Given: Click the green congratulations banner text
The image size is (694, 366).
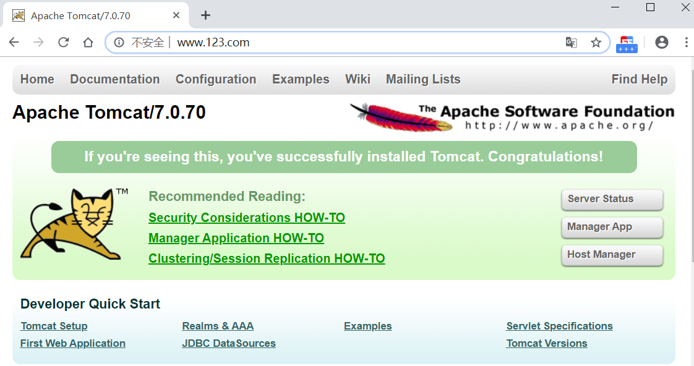Looking at the screenshot, I should point(343,156).
